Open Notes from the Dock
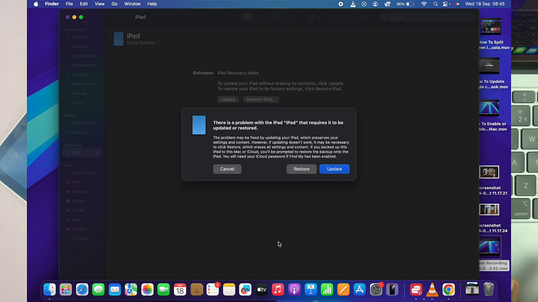 [x=229, y=289]
